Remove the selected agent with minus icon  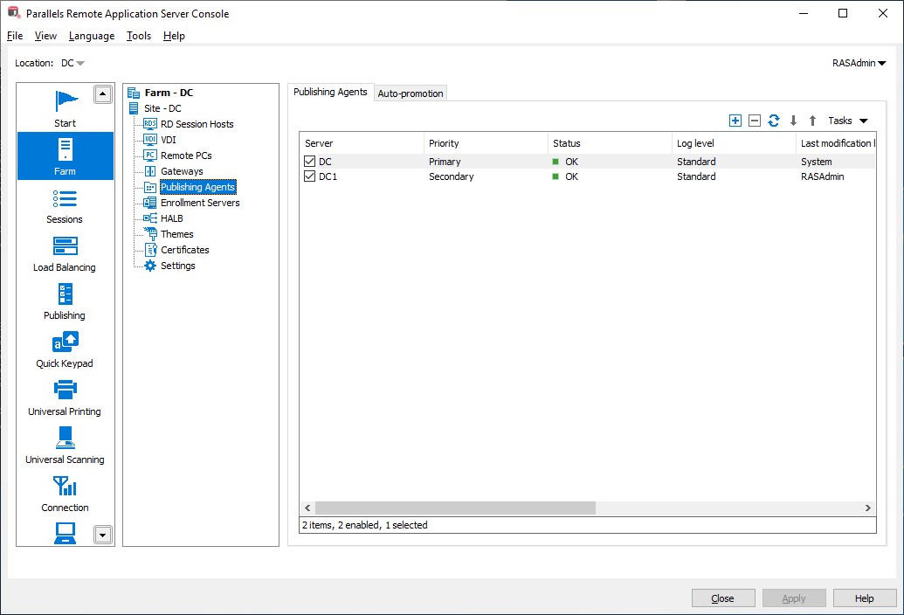point(754,121)
